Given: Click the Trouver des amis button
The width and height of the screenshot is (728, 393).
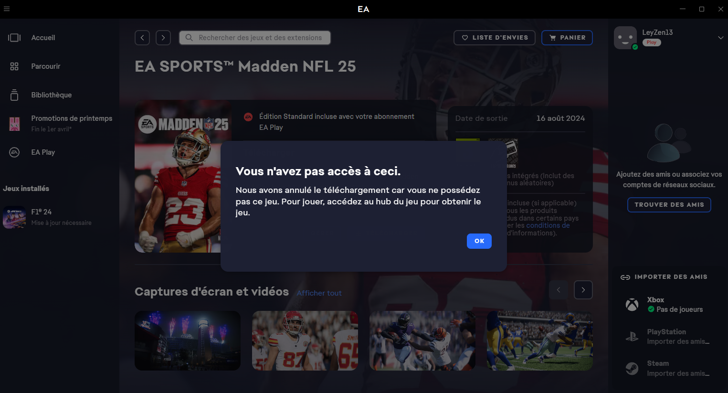Looking at the screenshot, I should pos(669,205).
